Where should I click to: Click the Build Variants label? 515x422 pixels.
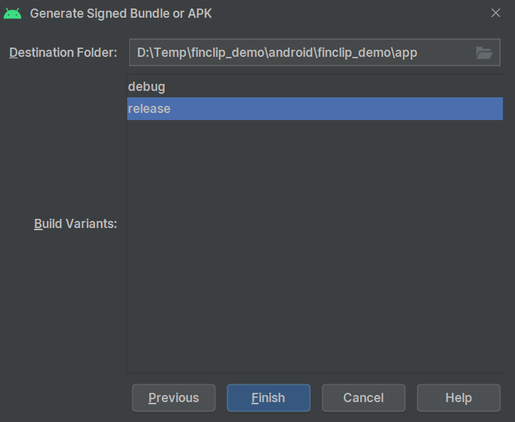(75, 224)
